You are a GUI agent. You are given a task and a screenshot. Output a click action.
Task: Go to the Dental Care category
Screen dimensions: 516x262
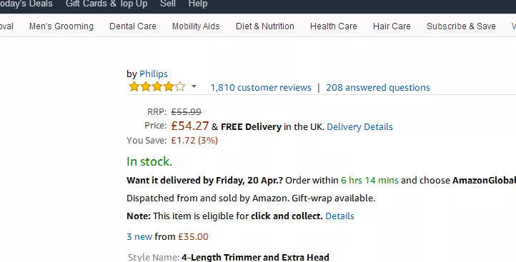pos(133,26)
